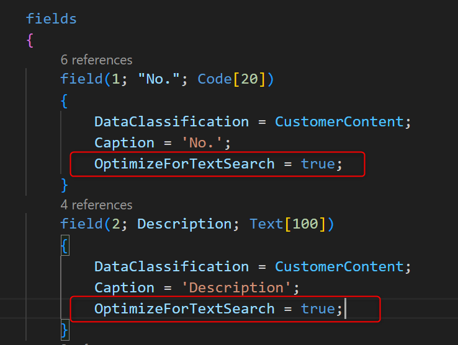Open the "6 references" CodeLens link
Screen dimensions: 458x345
click(x=96, y=60)
